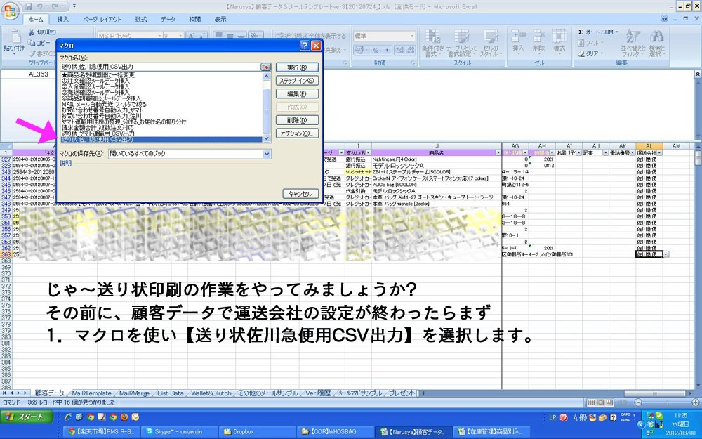
Task: Open the quick access toolbar customize dropdown
Action: pos(74,6)
